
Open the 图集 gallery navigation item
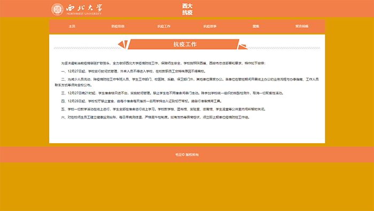[x=256, y=26]
